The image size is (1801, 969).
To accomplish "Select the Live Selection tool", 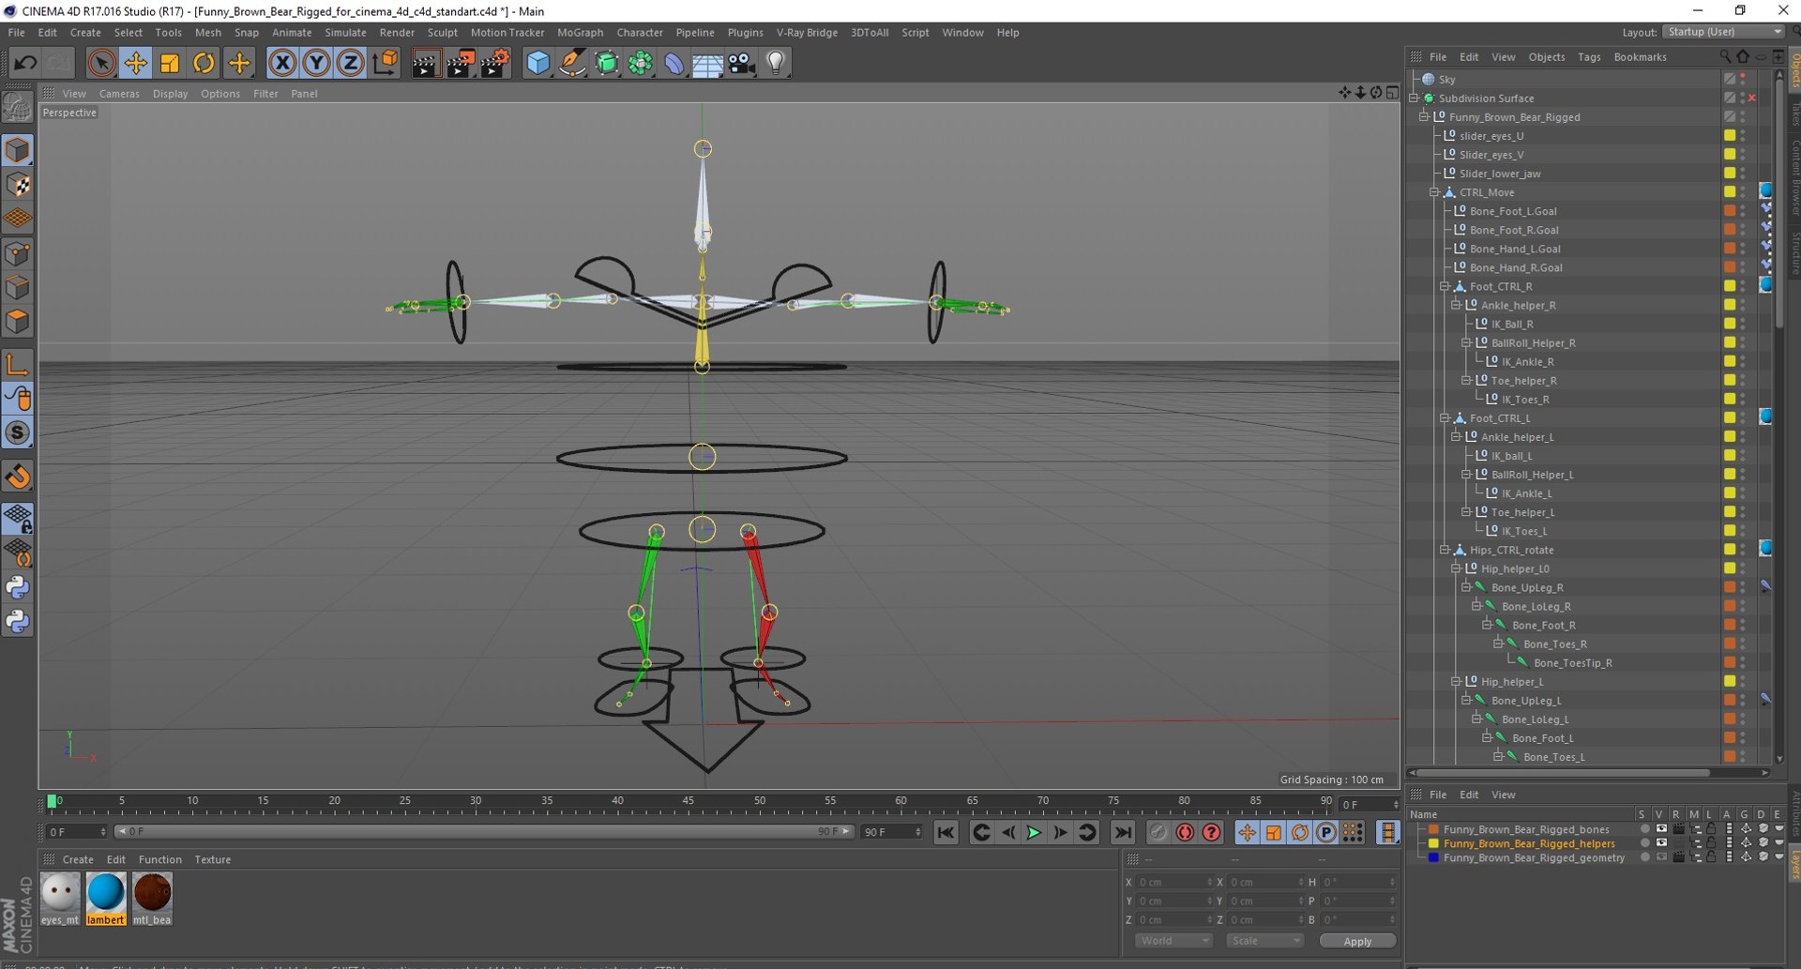I will [101, 63].
